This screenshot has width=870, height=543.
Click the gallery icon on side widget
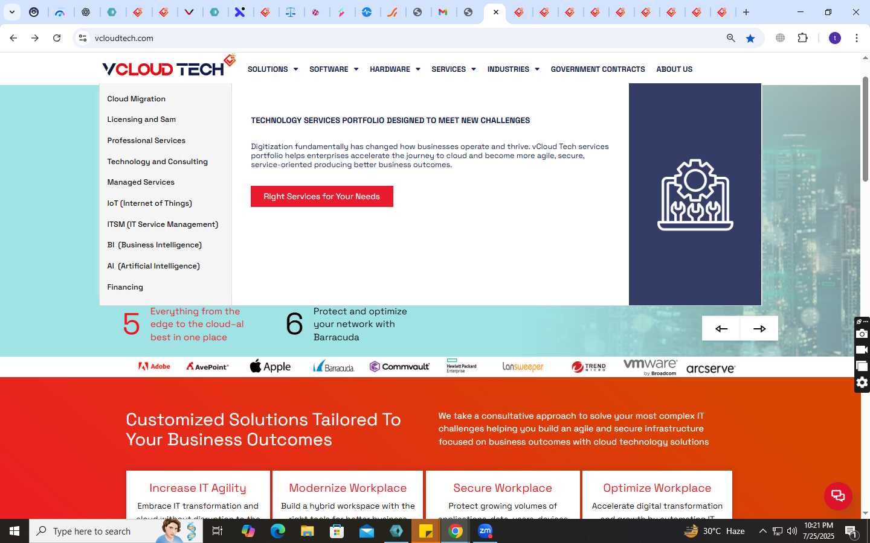click(862, 366)
